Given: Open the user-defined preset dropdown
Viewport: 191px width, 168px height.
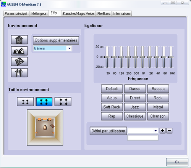Looking at the screenshot, I should tap(155, 131).
